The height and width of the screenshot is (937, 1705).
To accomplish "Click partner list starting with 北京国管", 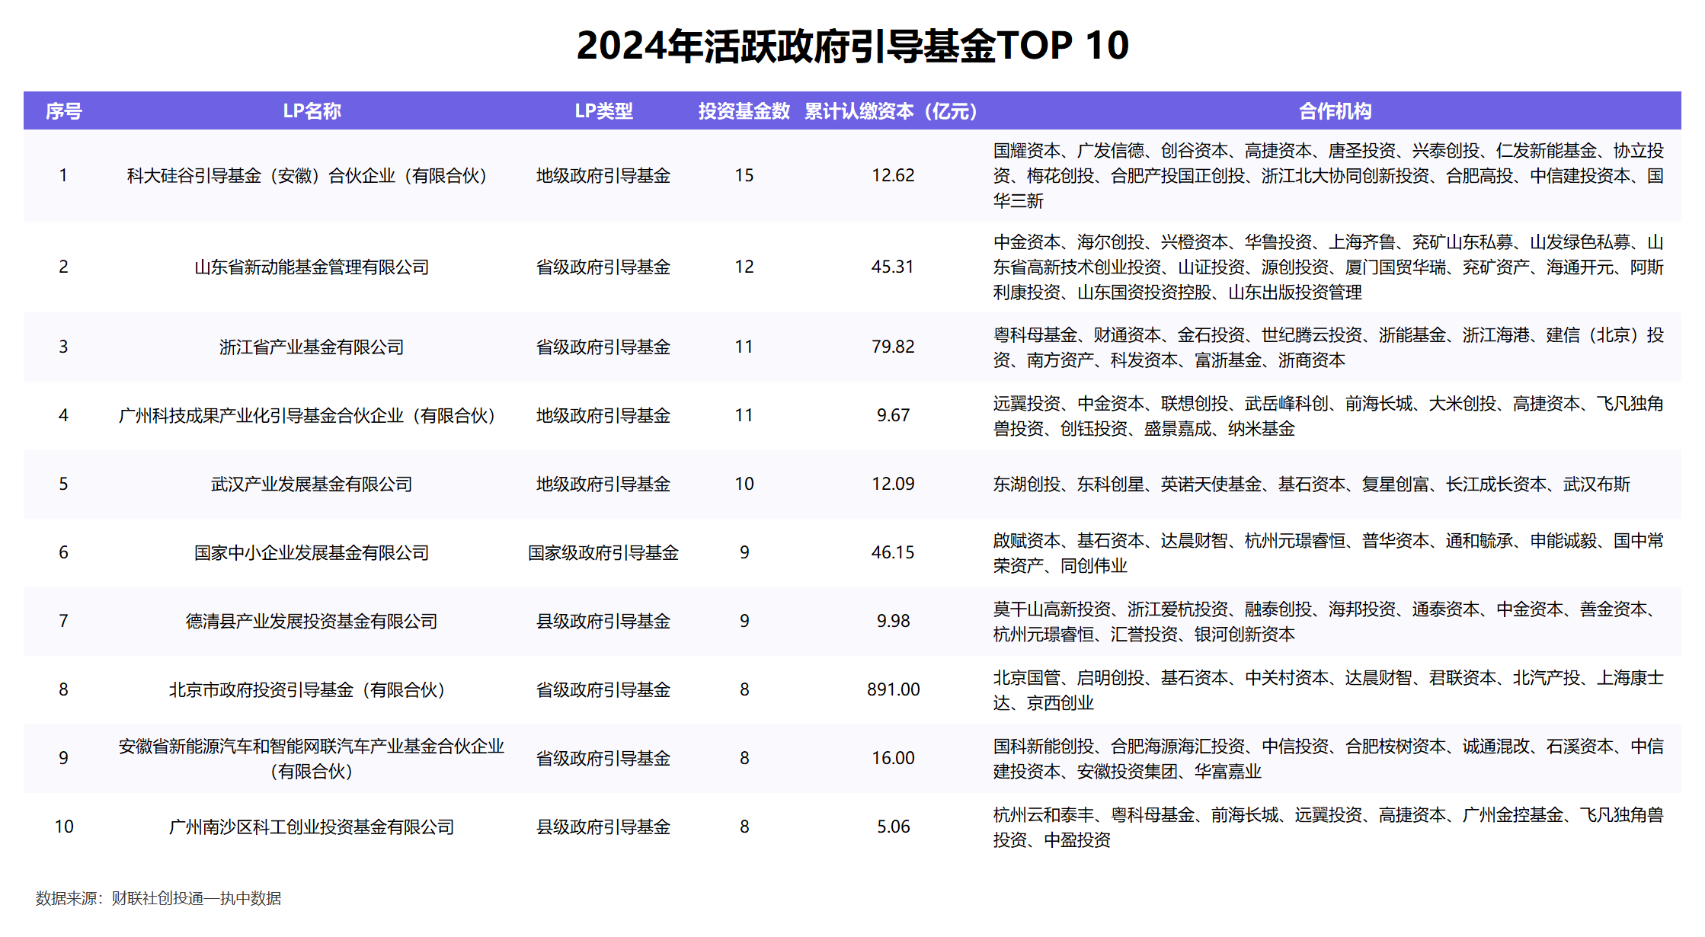I will point(1329,690).
